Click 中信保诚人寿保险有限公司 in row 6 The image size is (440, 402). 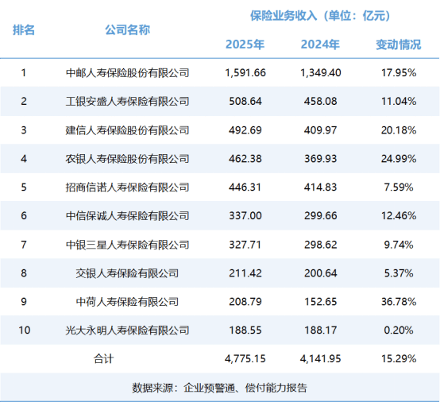point(127,216)
